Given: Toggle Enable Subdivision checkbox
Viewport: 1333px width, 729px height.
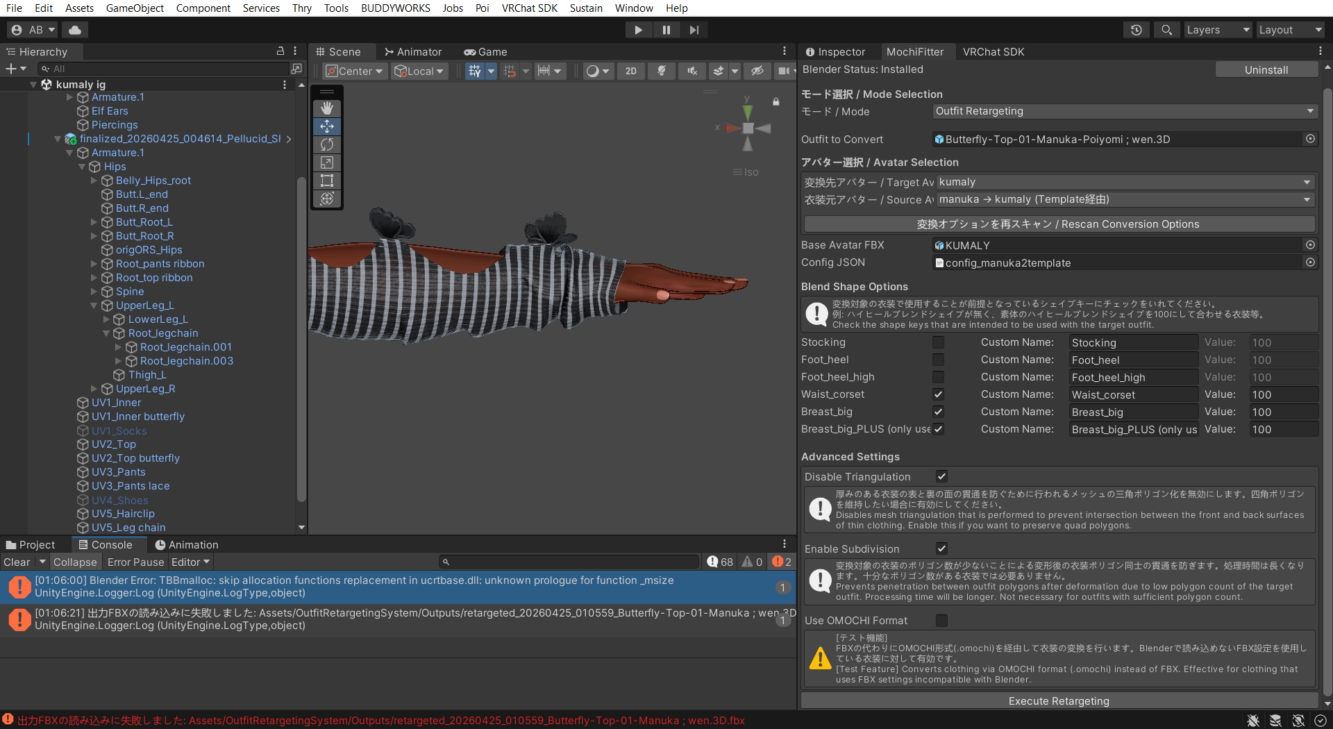Looking at the screenshot, I should (x=941, y=548).
